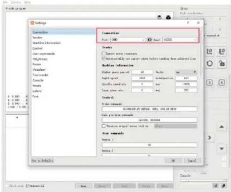Click user command button 3 in main window

[210, 83]
